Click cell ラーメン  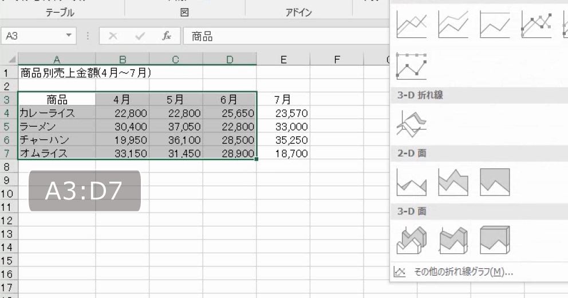57,127
